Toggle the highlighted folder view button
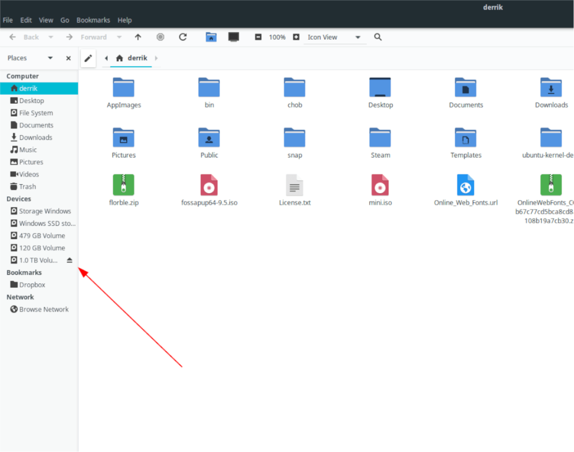 pos(211,37)
